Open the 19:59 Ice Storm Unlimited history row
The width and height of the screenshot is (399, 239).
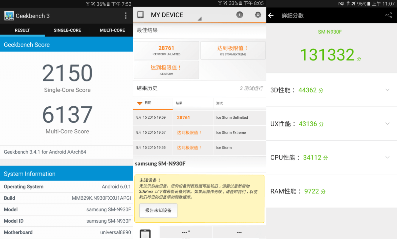click(x=199, y=118)
